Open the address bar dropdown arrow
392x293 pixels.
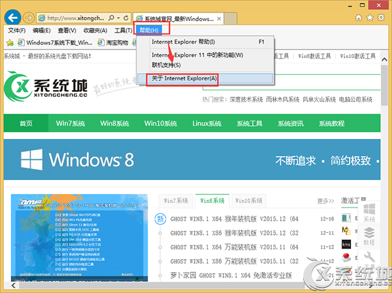pos(118,18)
